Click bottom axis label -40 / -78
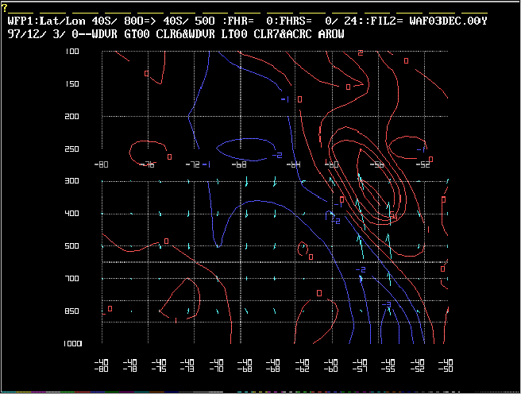521x394 pixels. (130, 365)
